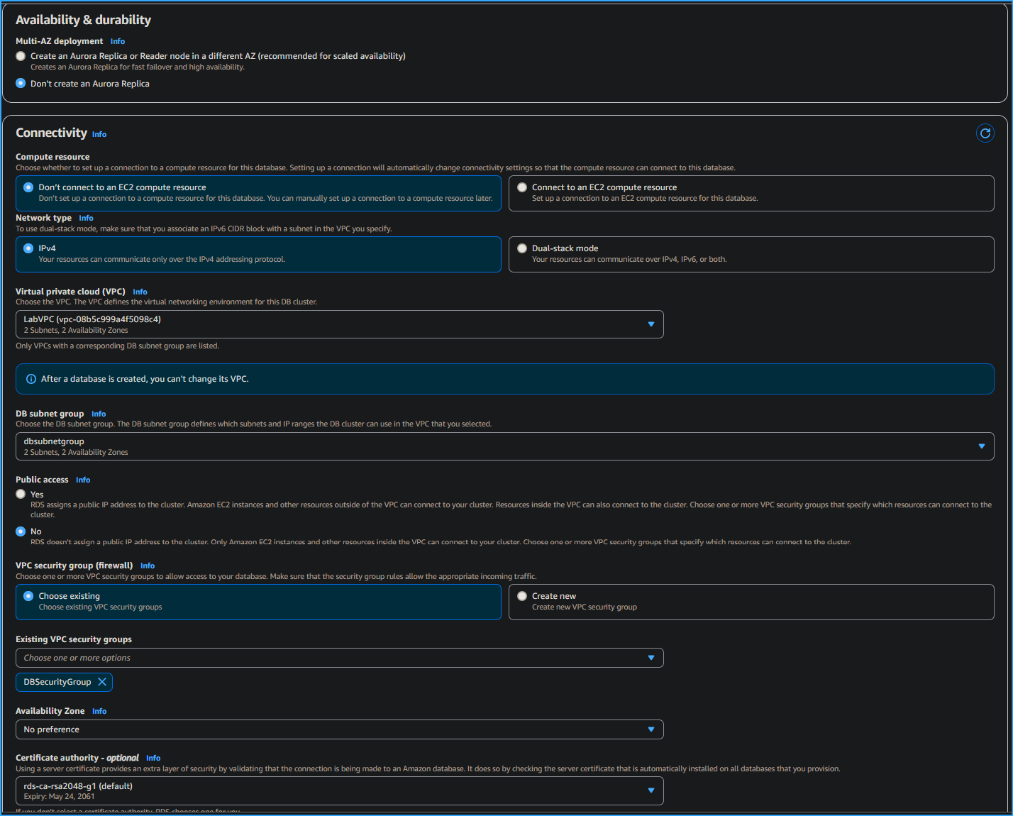The height and width of the screenshot is (816, 1013).
Task: Choose 'Connect to an EC2 compute resource'
Action: point(522,187)
